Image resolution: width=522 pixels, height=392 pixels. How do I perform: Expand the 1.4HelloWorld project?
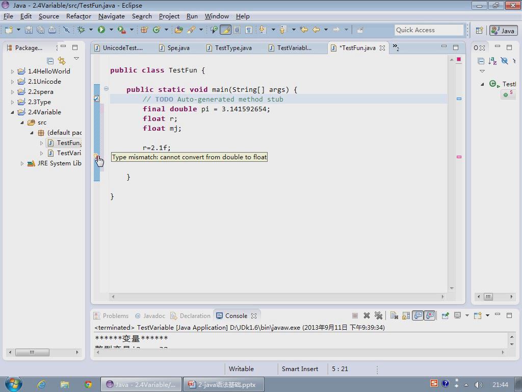pyautogui.click(x=12, y=71)
